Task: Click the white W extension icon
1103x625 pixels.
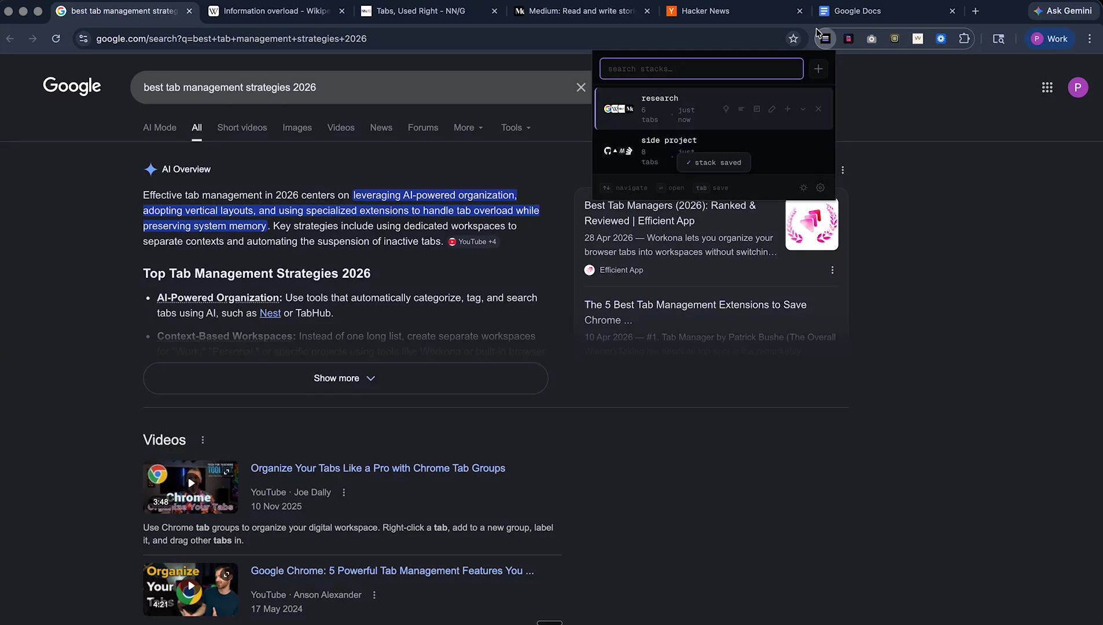Action: [918, 39]
